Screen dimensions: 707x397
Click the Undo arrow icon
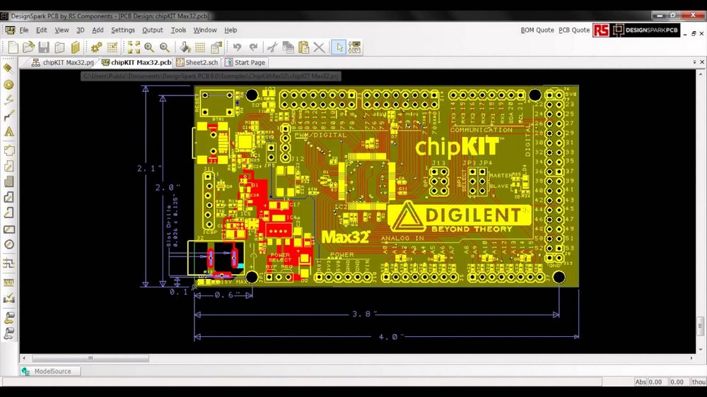click(237, 47)
